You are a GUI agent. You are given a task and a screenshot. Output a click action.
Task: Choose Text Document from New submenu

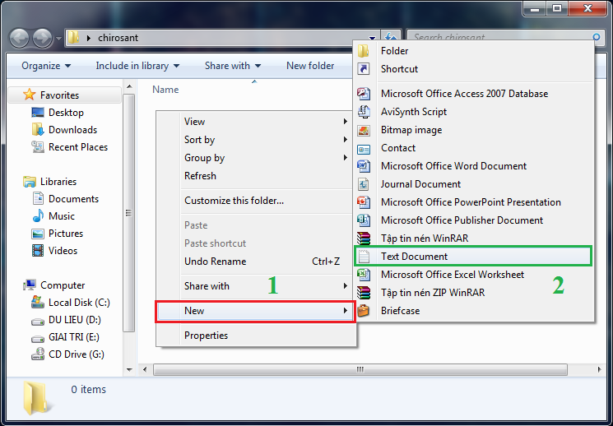click(414, 257)
